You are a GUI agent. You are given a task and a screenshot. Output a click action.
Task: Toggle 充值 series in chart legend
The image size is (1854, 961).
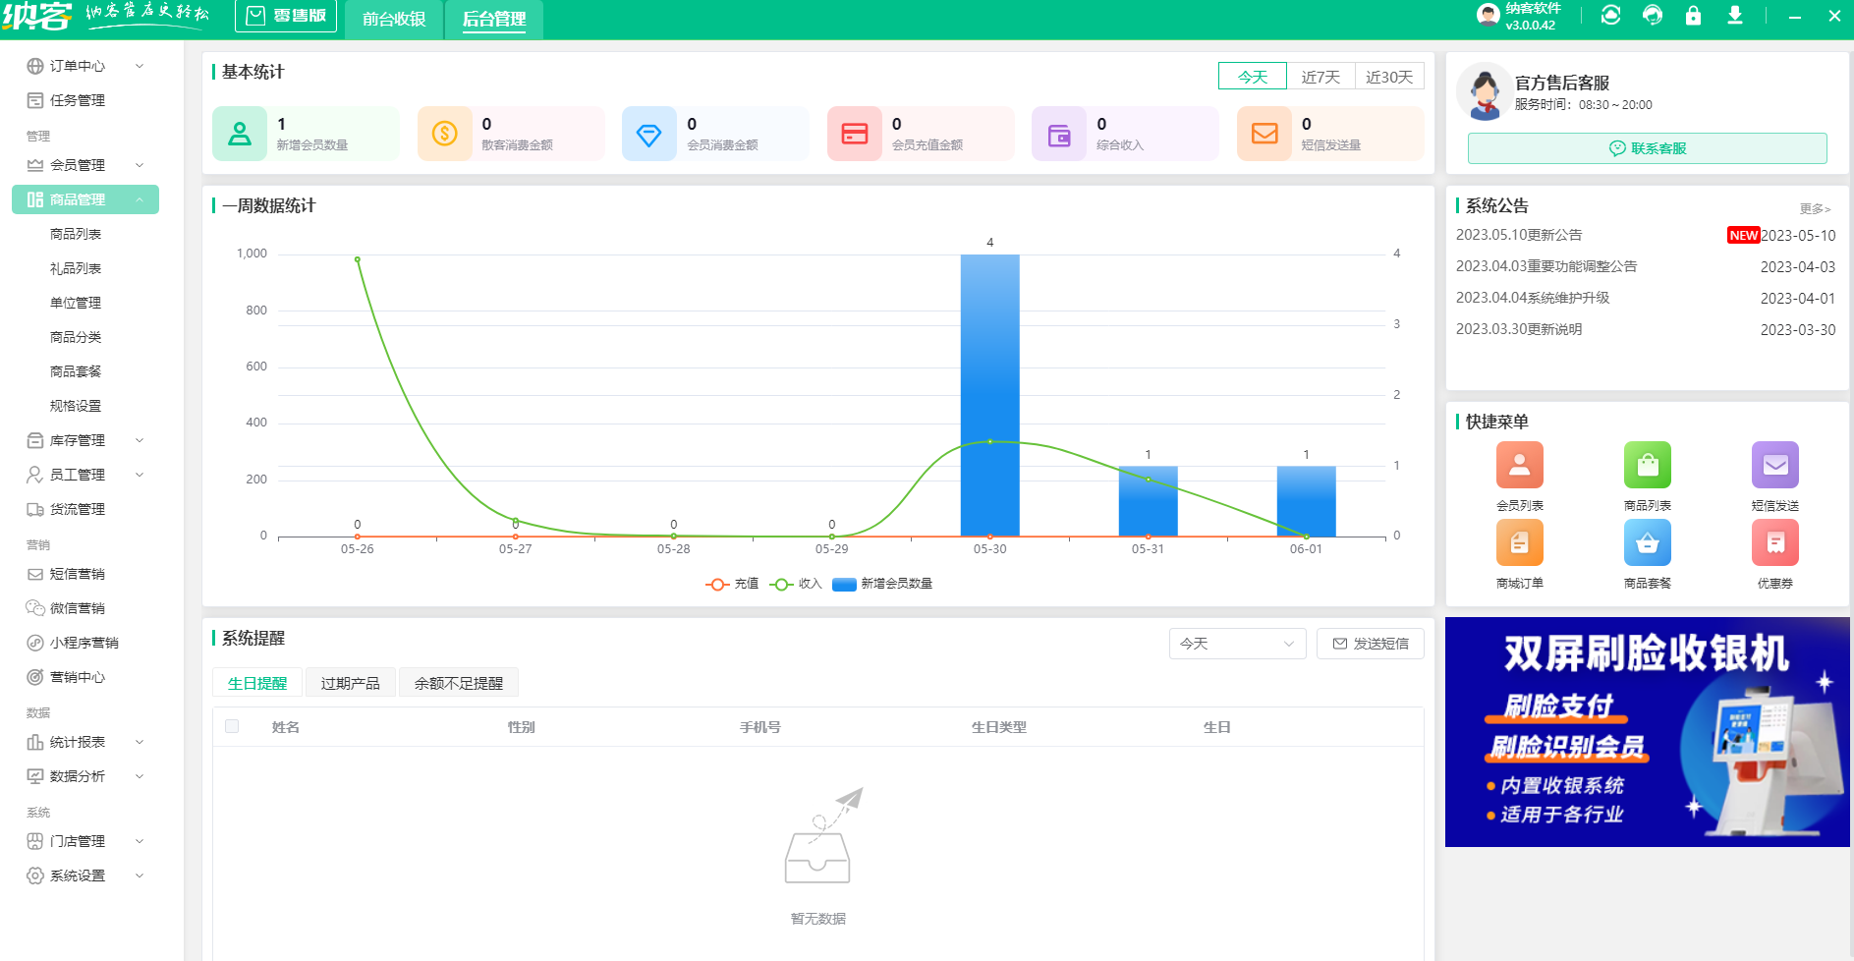click(733, 584)
